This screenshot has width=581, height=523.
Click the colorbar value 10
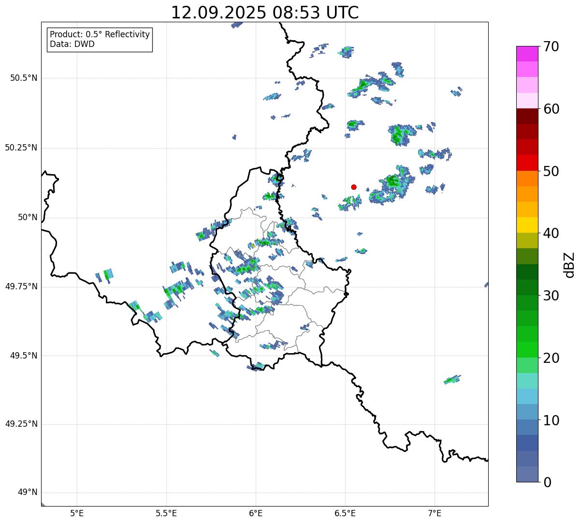click(551, 420)
